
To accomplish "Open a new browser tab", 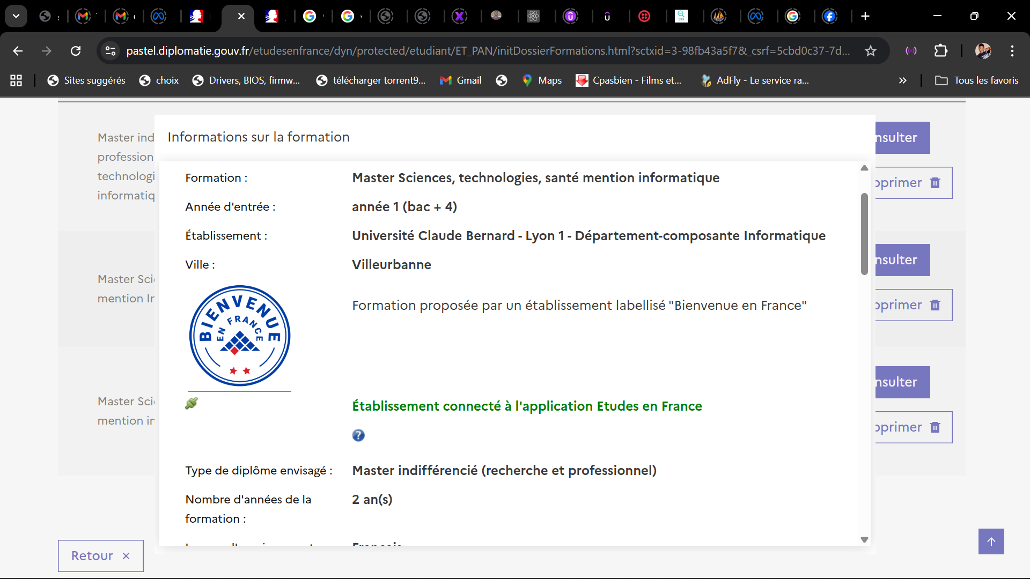I will tap(865, 16).
